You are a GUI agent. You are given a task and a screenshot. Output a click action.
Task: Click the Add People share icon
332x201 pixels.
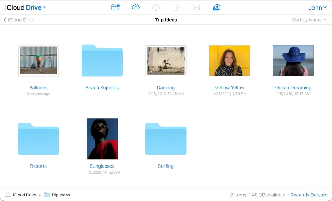click(x=216, y=7)
